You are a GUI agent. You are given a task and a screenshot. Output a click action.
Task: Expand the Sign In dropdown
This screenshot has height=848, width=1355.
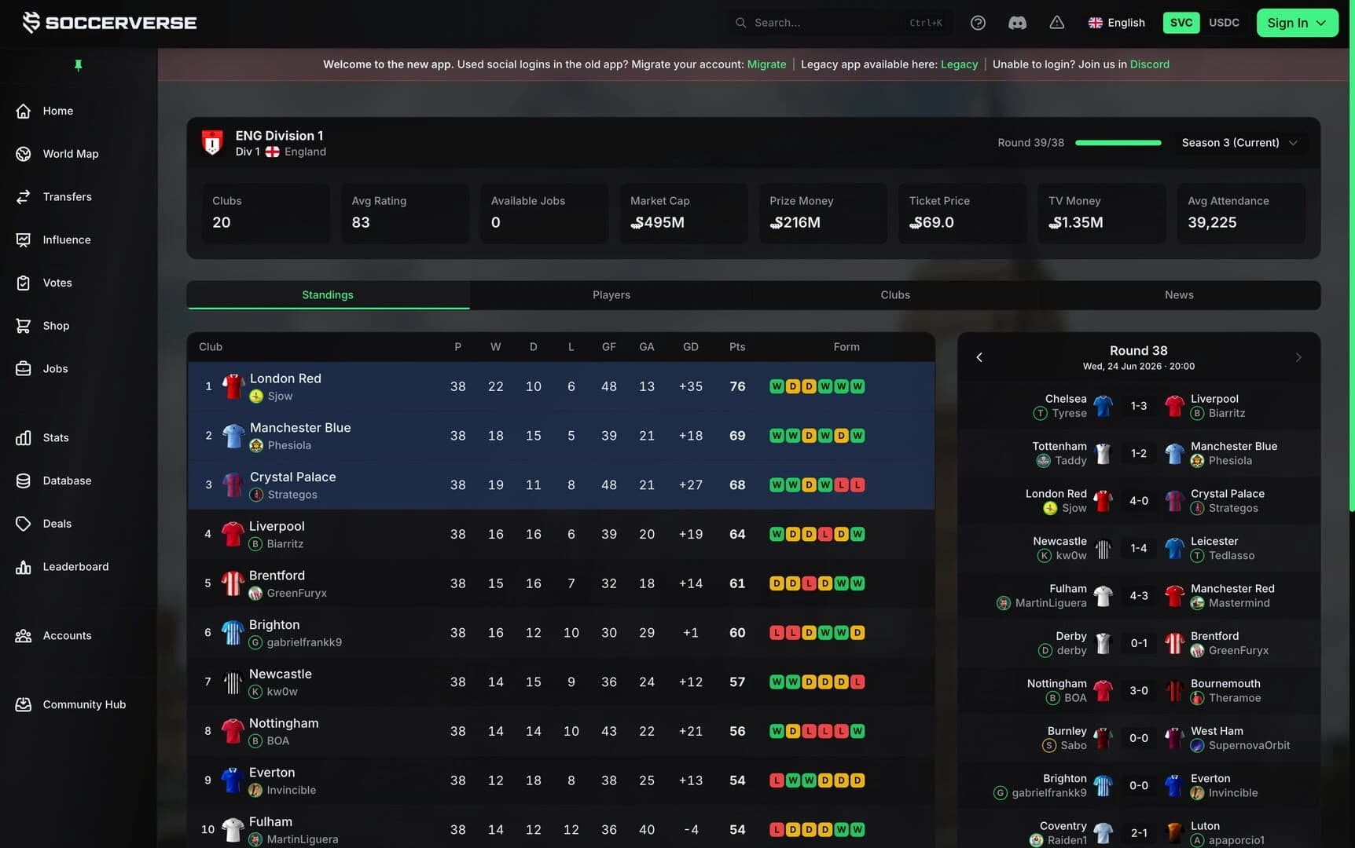pos(1297,23)
